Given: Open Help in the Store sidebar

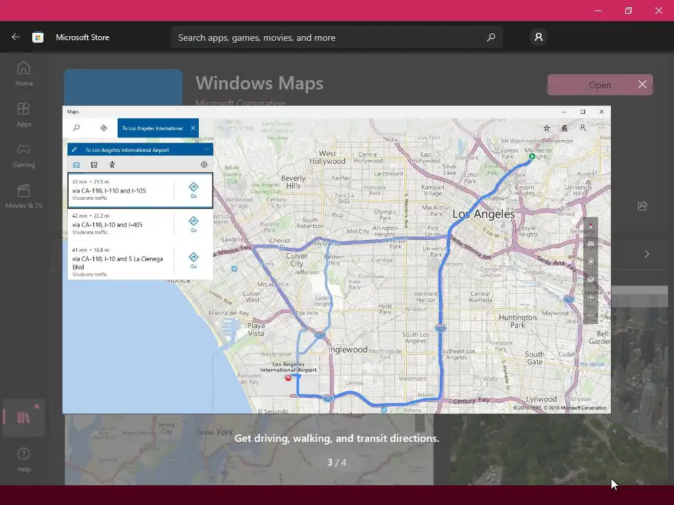Looking at the screenshot, I should click(24, 460).
